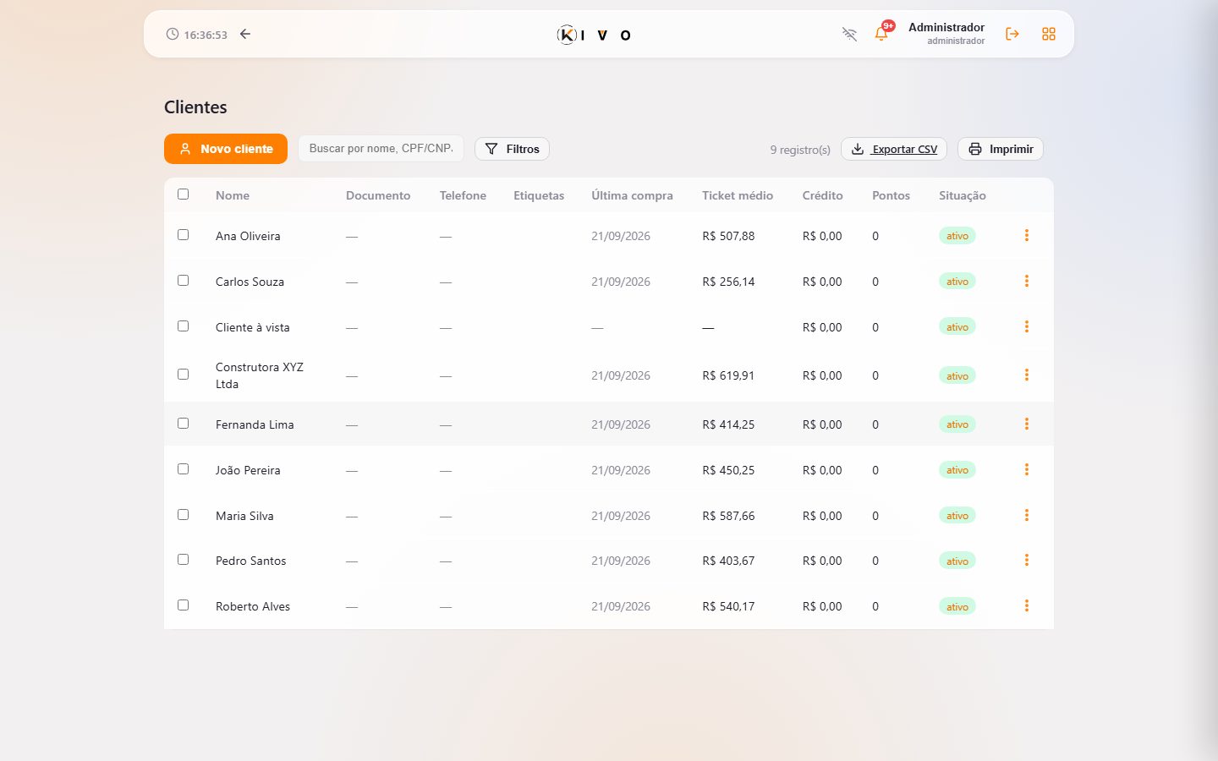Click the R$ 587,66 ticket value
This screenshot has height=761, width=1218.
(x=728, y=516)
